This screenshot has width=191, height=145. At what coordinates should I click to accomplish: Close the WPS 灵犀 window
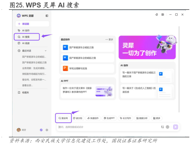[x=182, y=14]
